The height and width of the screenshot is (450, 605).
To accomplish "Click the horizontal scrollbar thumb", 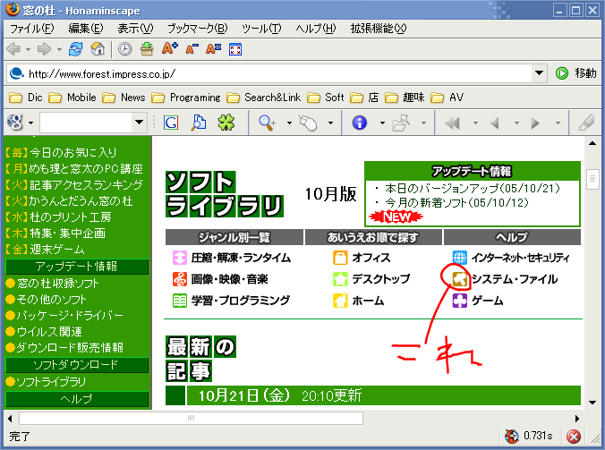I will coord(191,418).
